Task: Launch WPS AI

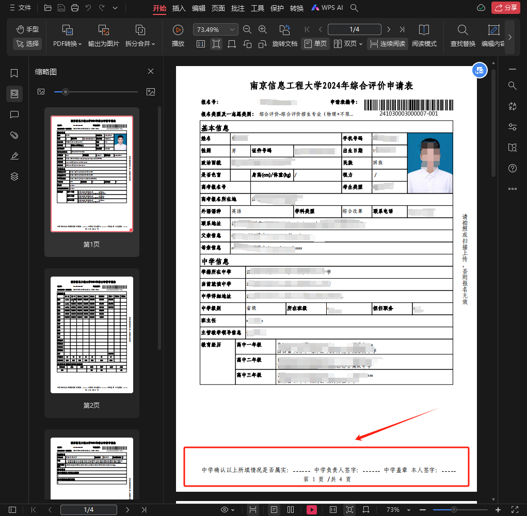Action: tap(327, 8)
